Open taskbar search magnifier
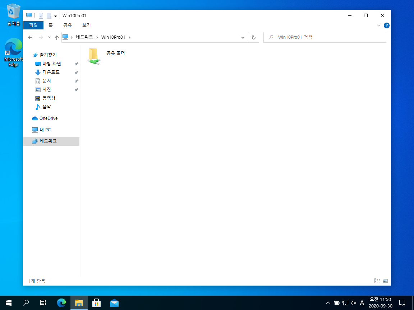The height and width of the screenshot is (310, 414). click(x=26, y=303)
